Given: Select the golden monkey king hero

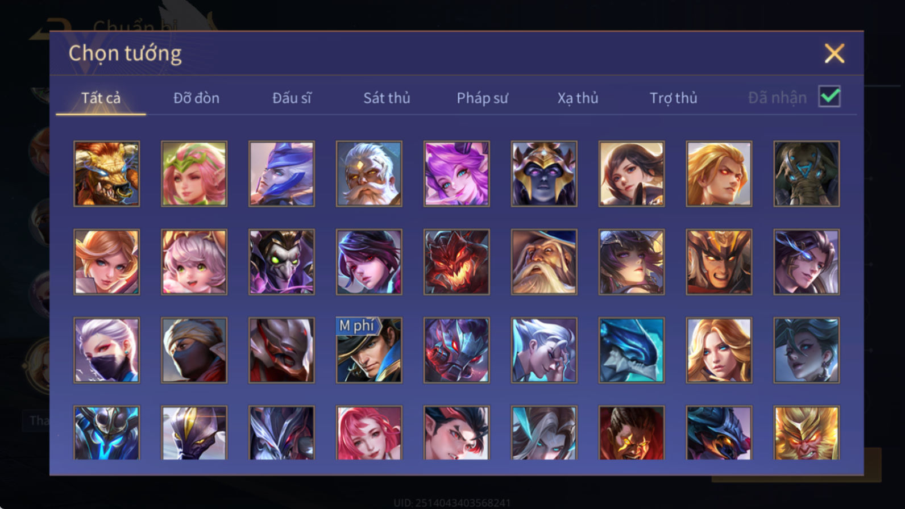Looking at the screenshot, I should 807,433.
